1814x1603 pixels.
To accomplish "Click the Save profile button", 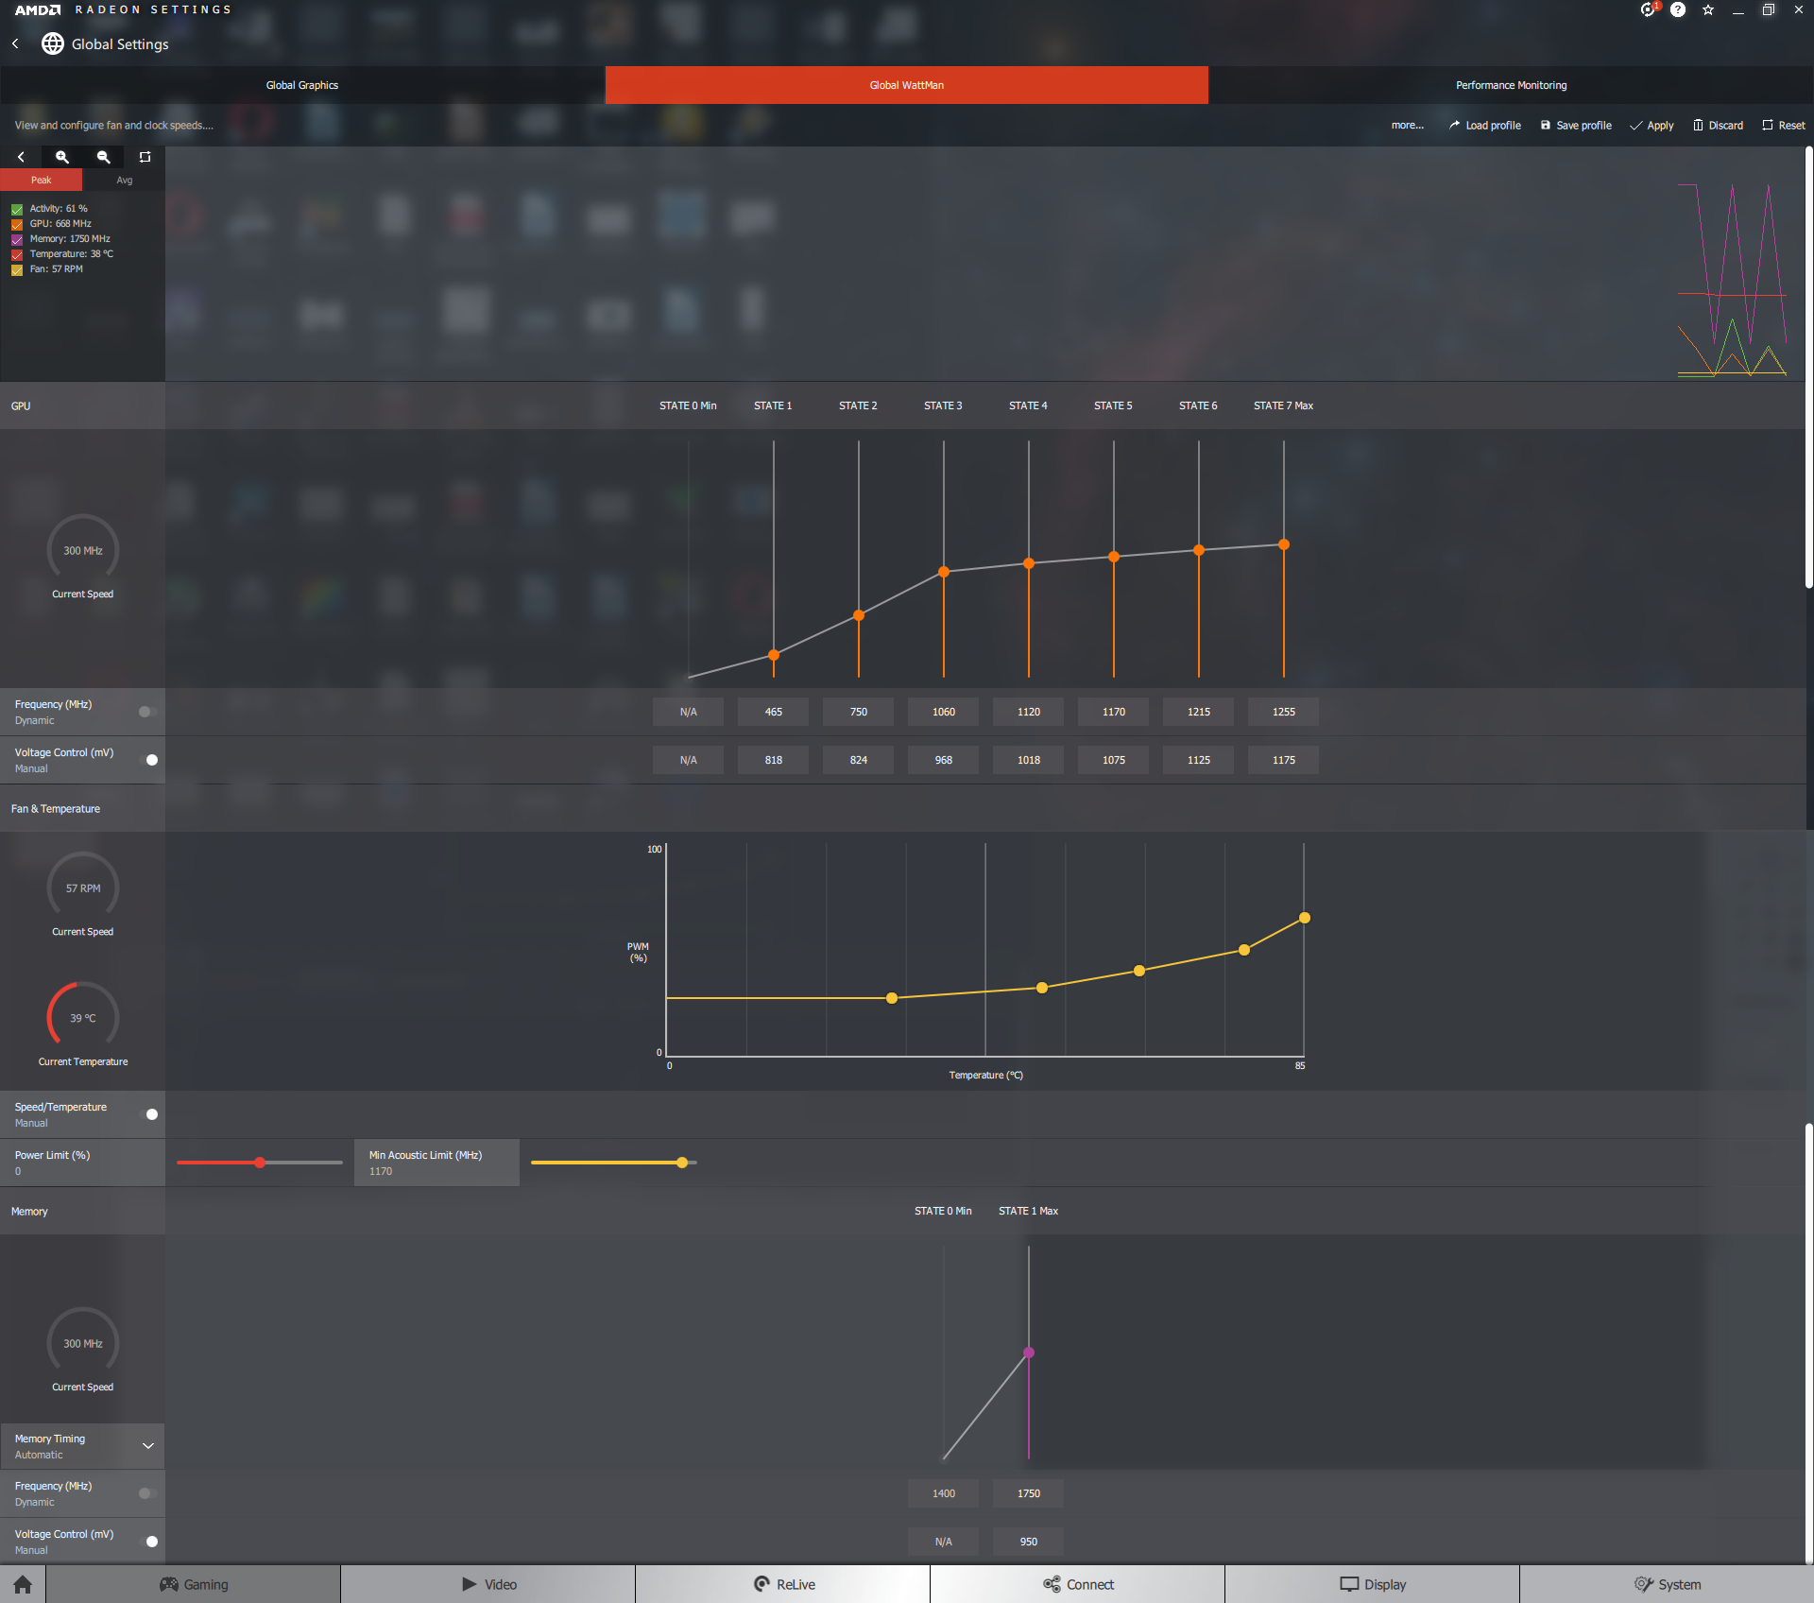I will coord(1576,125).
